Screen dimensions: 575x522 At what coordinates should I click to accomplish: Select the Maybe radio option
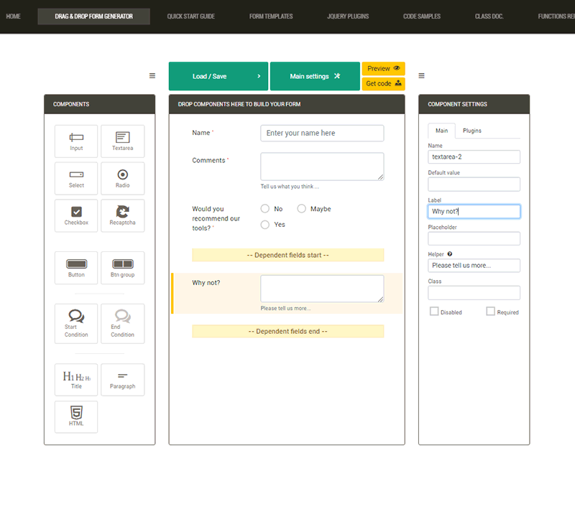[302, 209]
